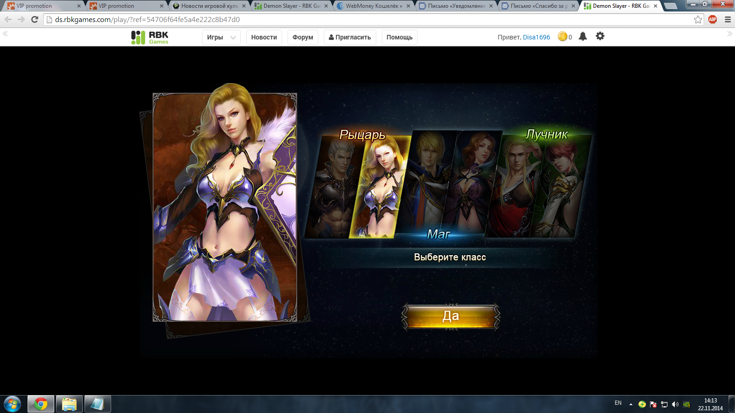
Task: Click the Chrome taskbar icon
Action: coord(41,404)
